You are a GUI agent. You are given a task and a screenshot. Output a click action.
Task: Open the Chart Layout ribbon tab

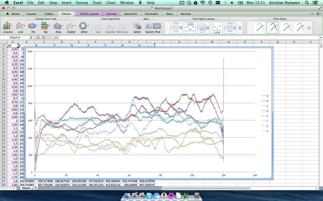(89, 14)
